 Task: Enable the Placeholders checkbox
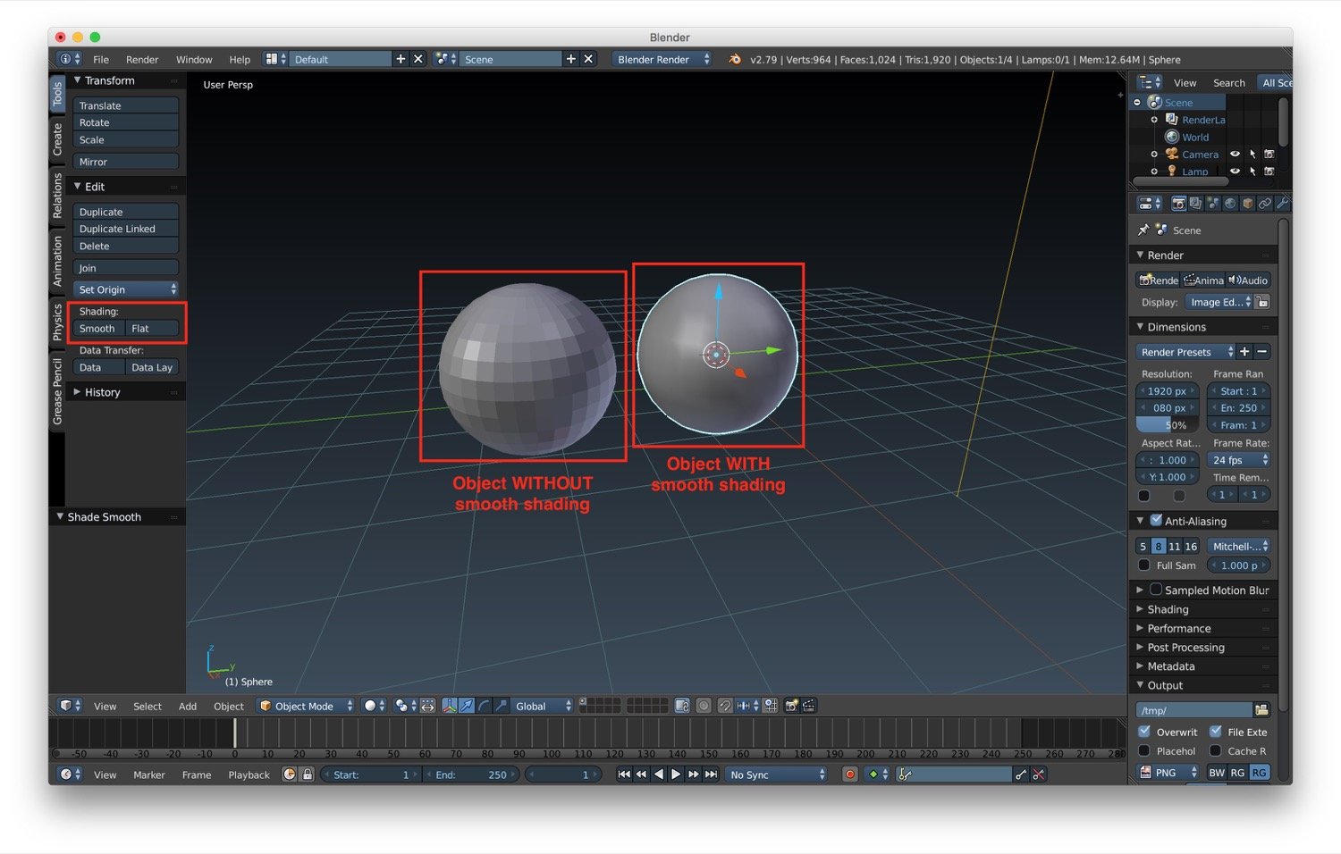(x=1143, y=751)
